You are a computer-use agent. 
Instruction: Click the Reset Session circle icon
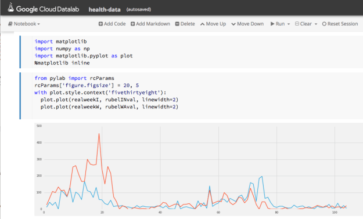coord(324,24)
